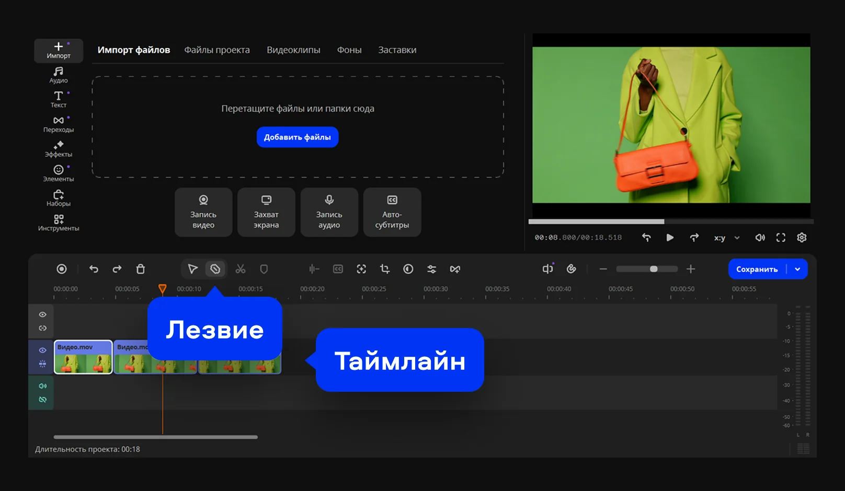
Task: Select the first Видео.mov clip thumbnail
Action: pyautogui.click(x=83, y=357)
